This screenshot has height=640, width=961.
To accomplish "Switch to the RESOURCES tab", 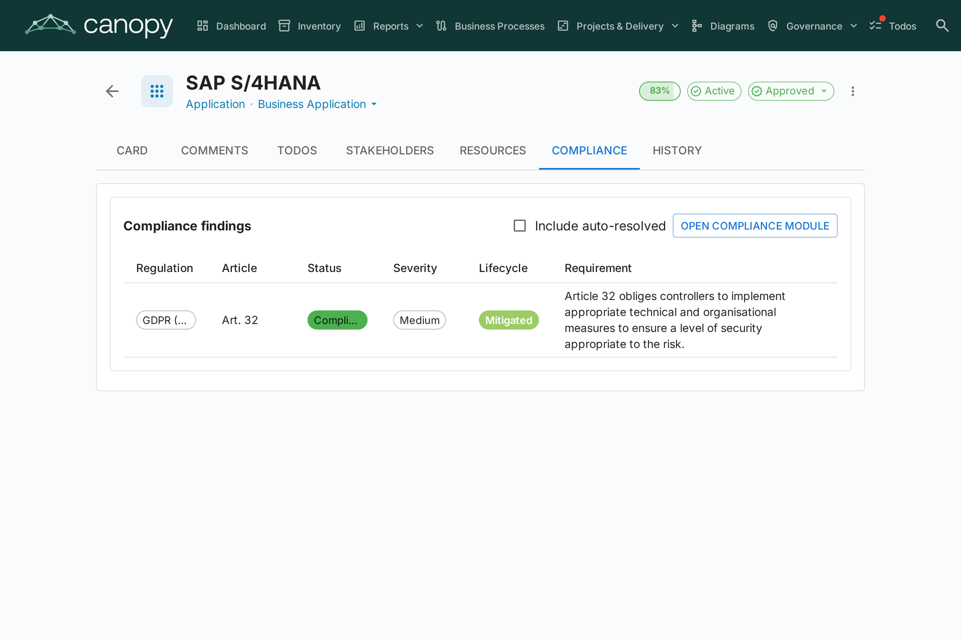I will pyautogui.click(x=493, y=151).
